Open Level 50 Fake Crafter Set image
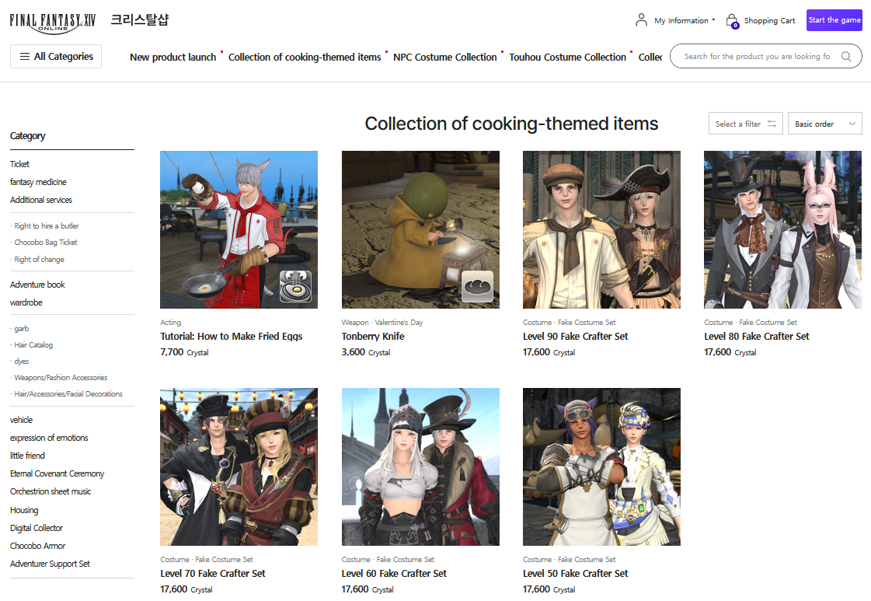871x601 pixels. 601,467
